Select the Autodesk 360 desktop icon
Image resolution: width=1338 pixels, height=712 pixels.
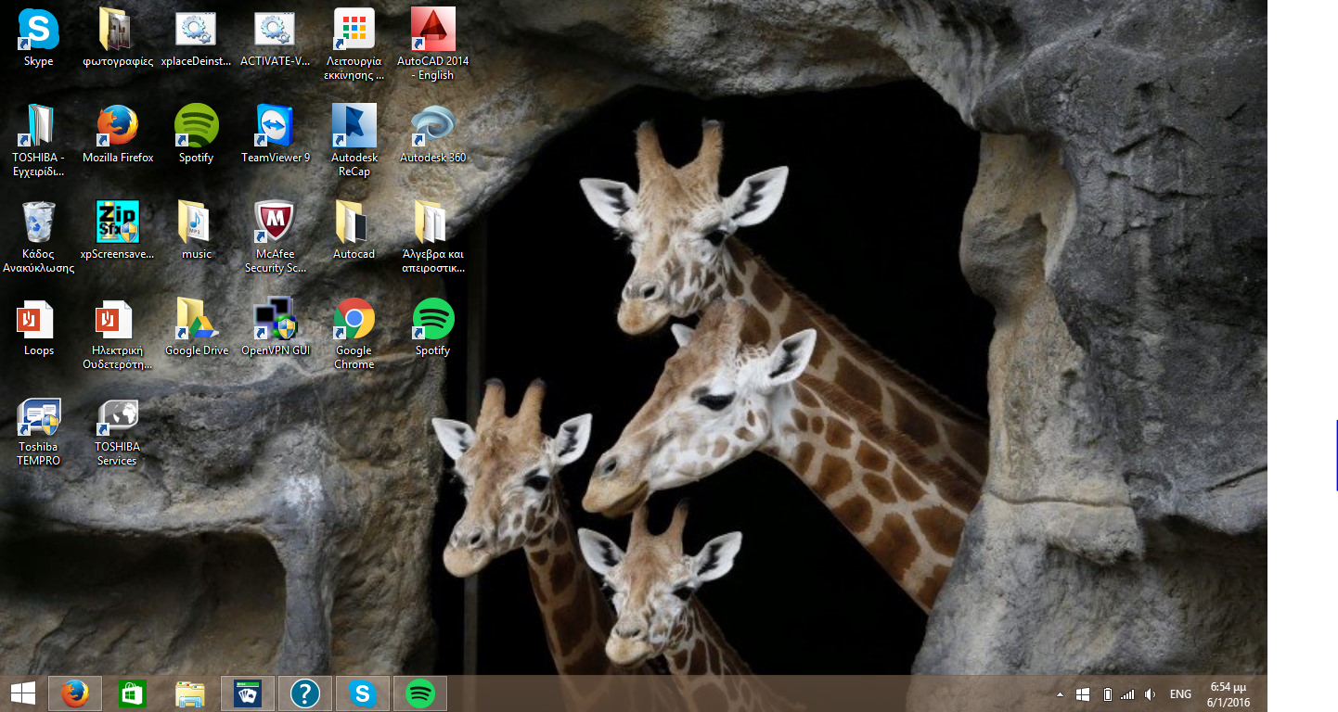[x=433, y=135]
